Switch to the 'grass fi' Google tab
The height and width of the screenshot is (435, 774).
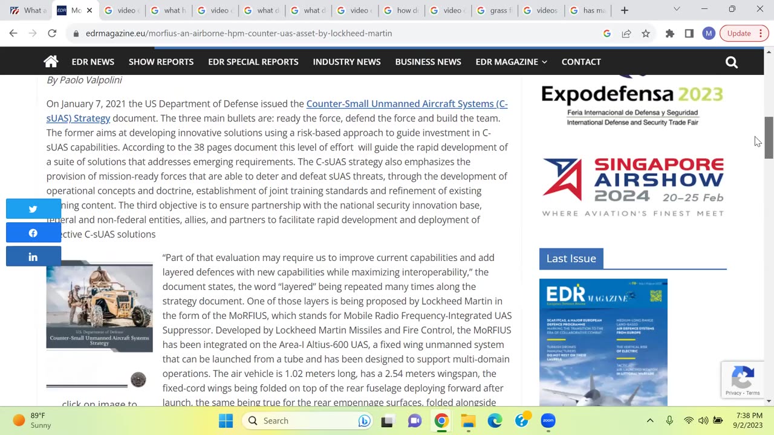click(x=494, y=10)
